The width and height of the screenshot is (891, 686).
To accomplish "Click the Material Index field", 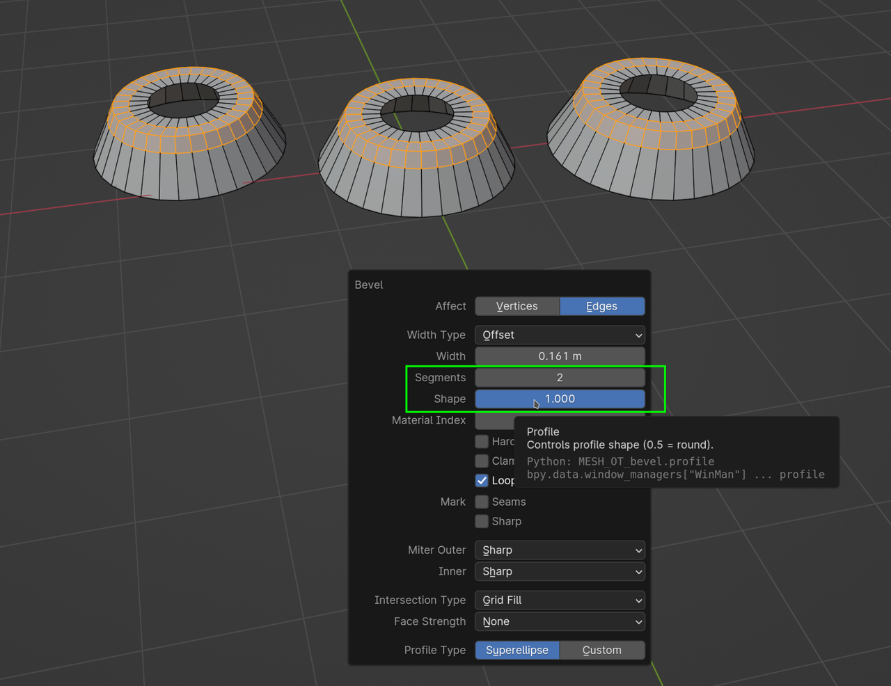I will [x=494, y=420].
